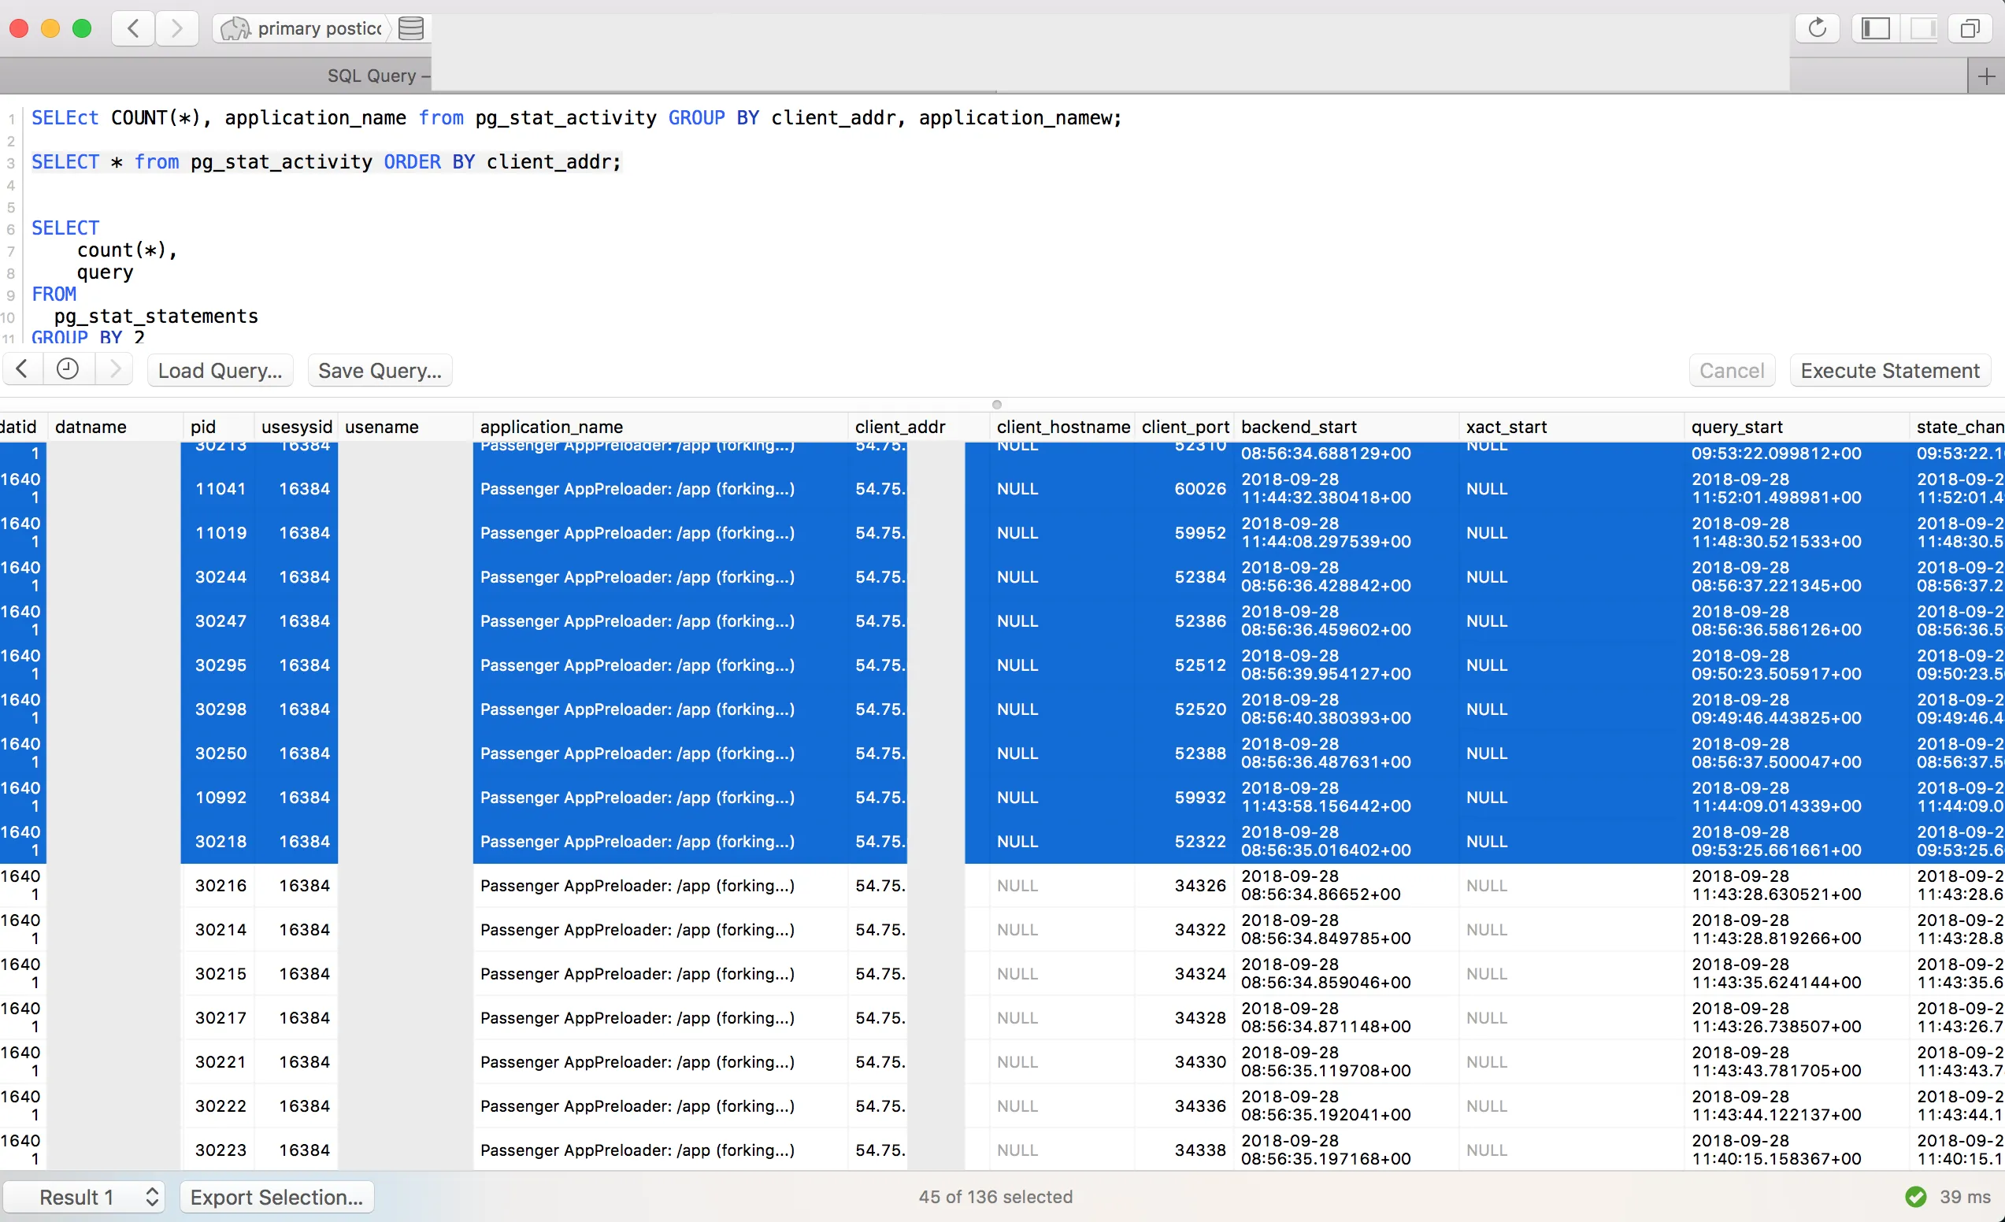The image size is (2005, 1222).
Task: Go back with toolbar back arrow
Action: pyautogui.click(x=133, y=28)
